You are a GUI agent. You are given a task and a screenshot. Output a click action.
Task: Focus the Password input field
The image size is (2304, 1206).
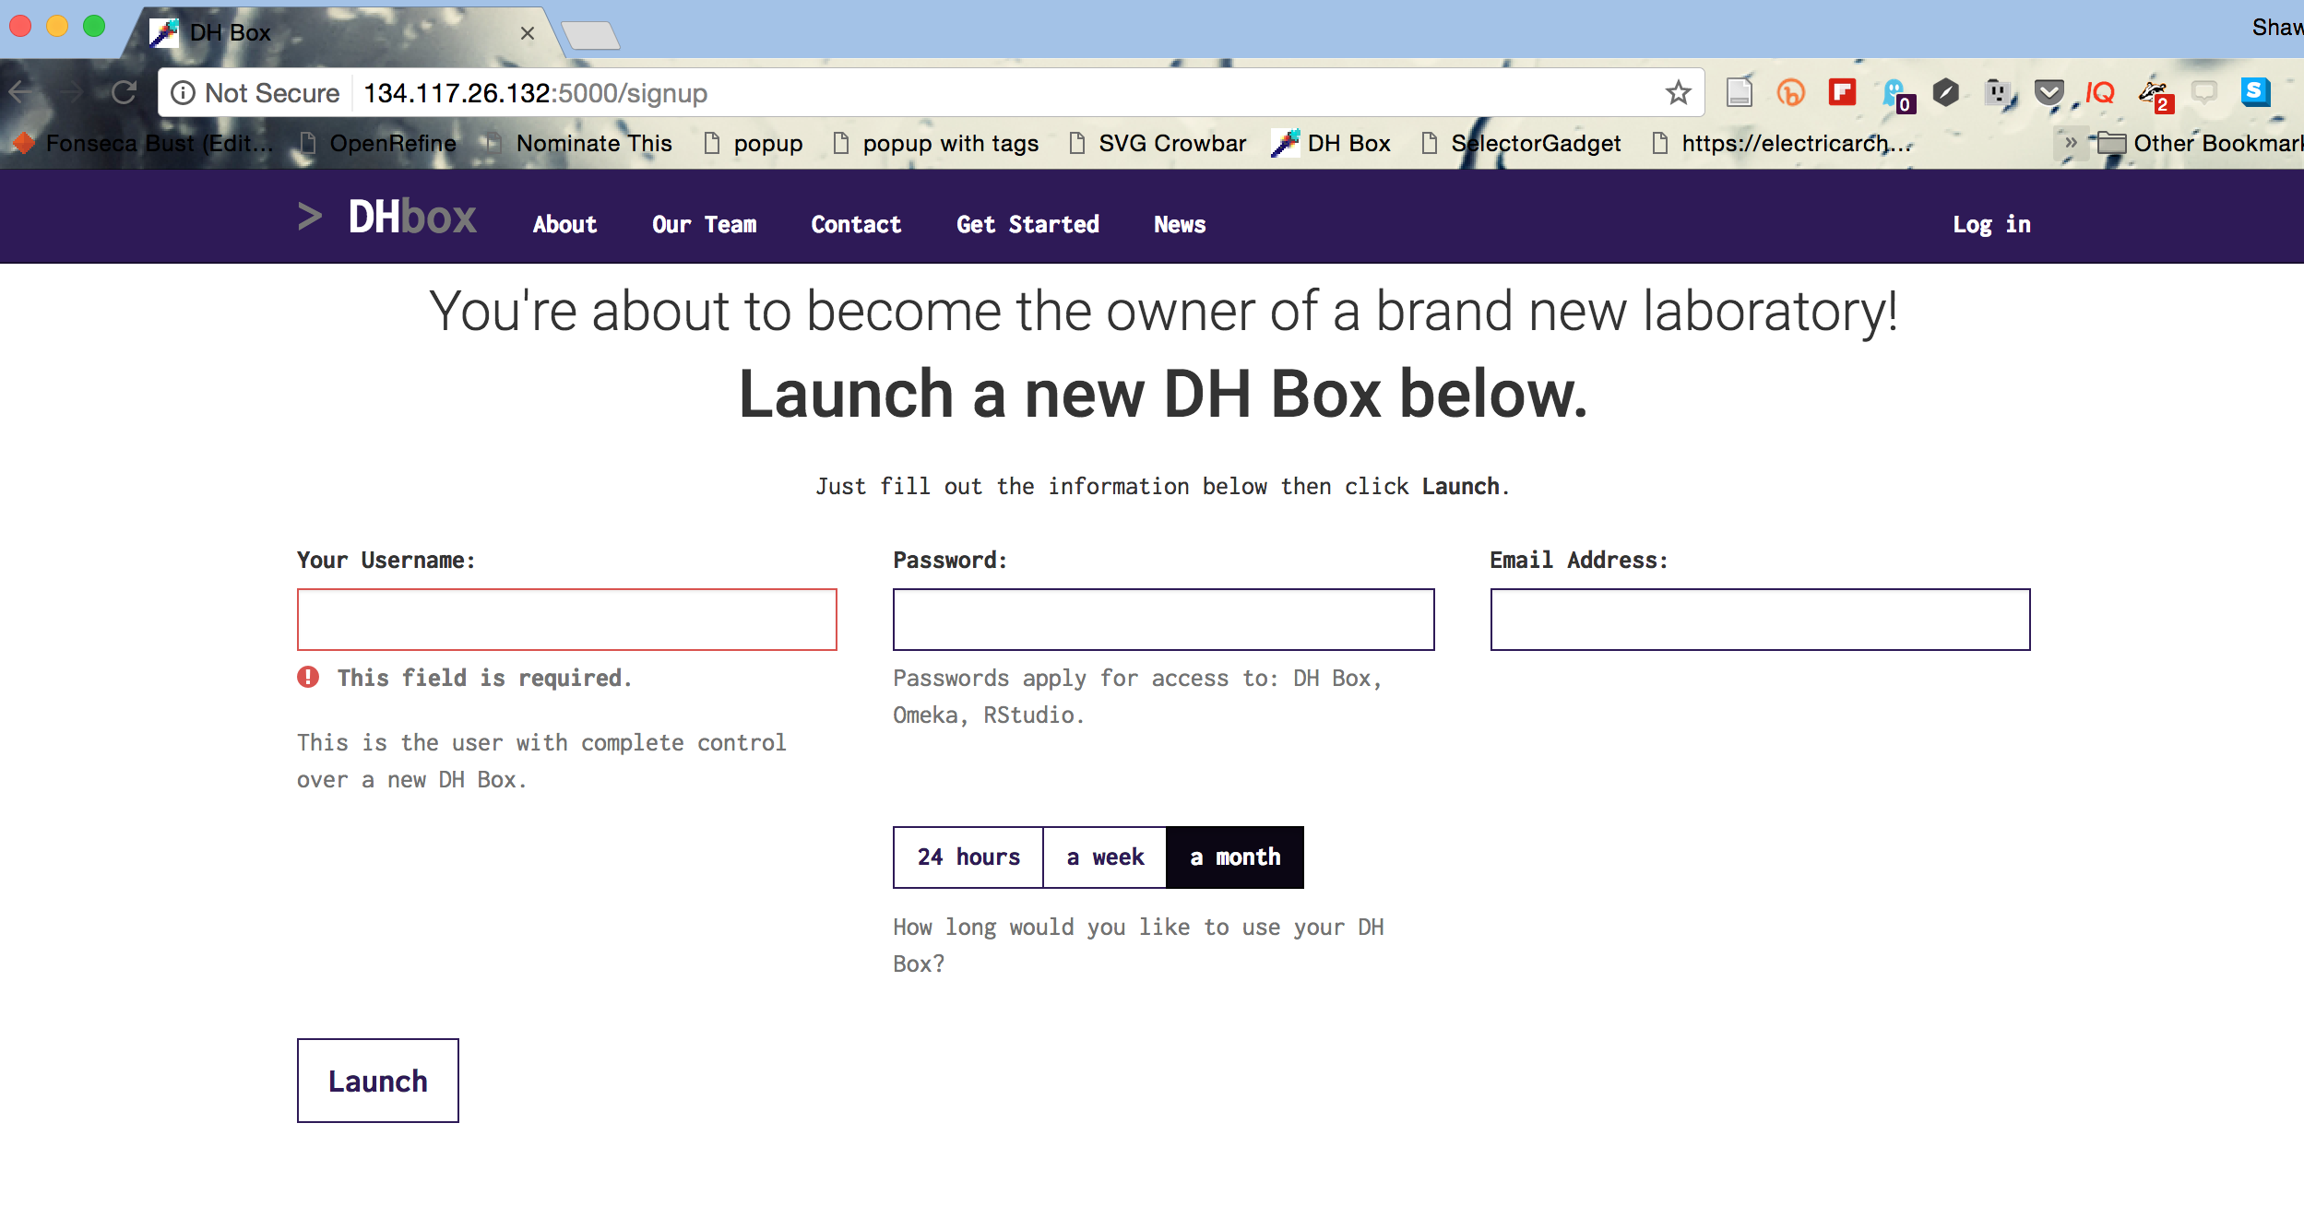(1163, 620)
